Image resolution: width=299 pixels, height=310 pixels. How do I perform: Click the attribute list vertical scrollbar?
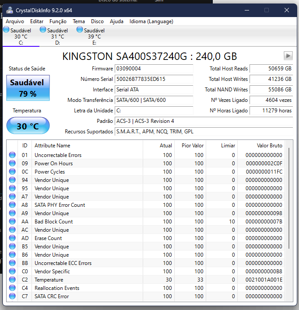pyautogui.click(x=289, y=198)
